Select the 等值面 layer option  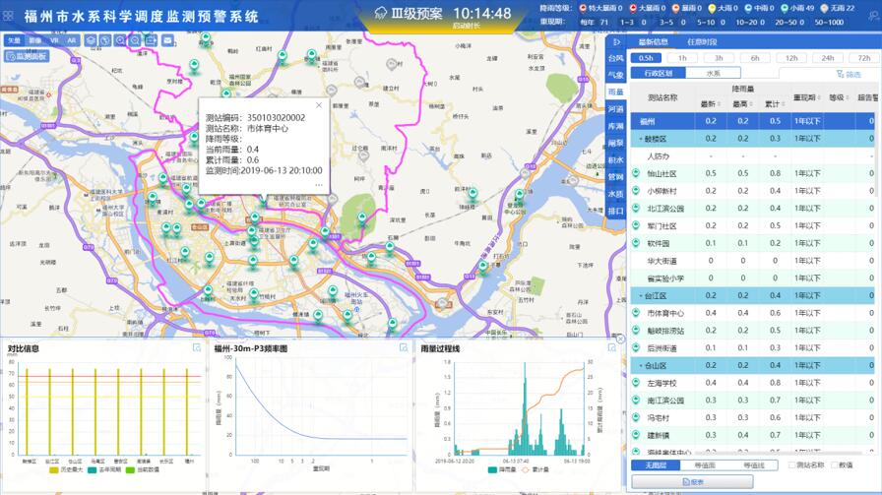704,464
